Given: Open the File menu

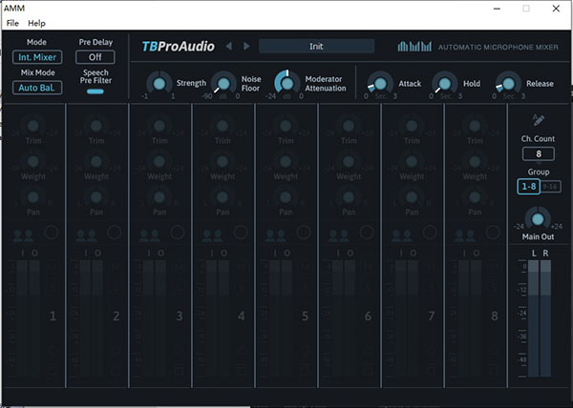Looking at the screenshot, I should [x=12, y=22].
